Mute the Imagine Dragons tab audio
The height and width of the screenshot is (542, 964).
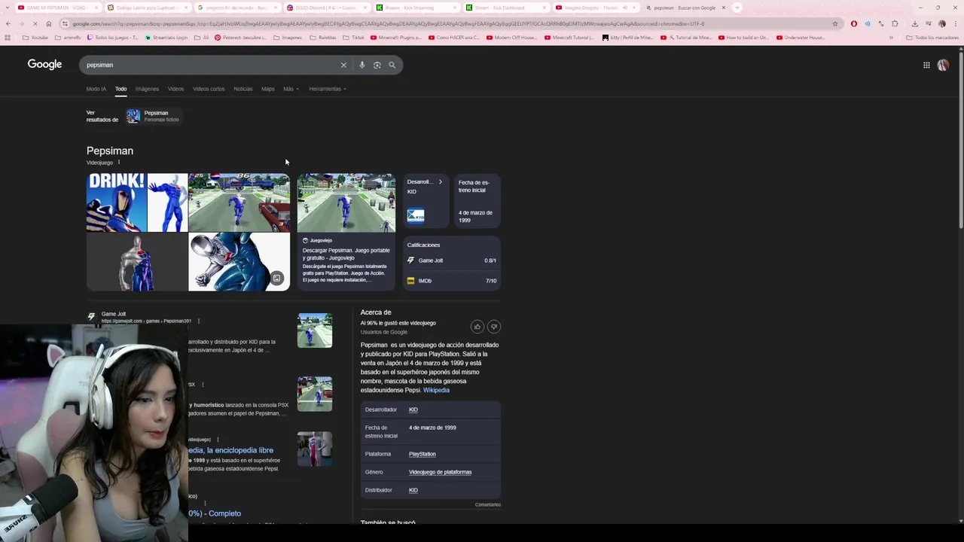coord(624,8)
